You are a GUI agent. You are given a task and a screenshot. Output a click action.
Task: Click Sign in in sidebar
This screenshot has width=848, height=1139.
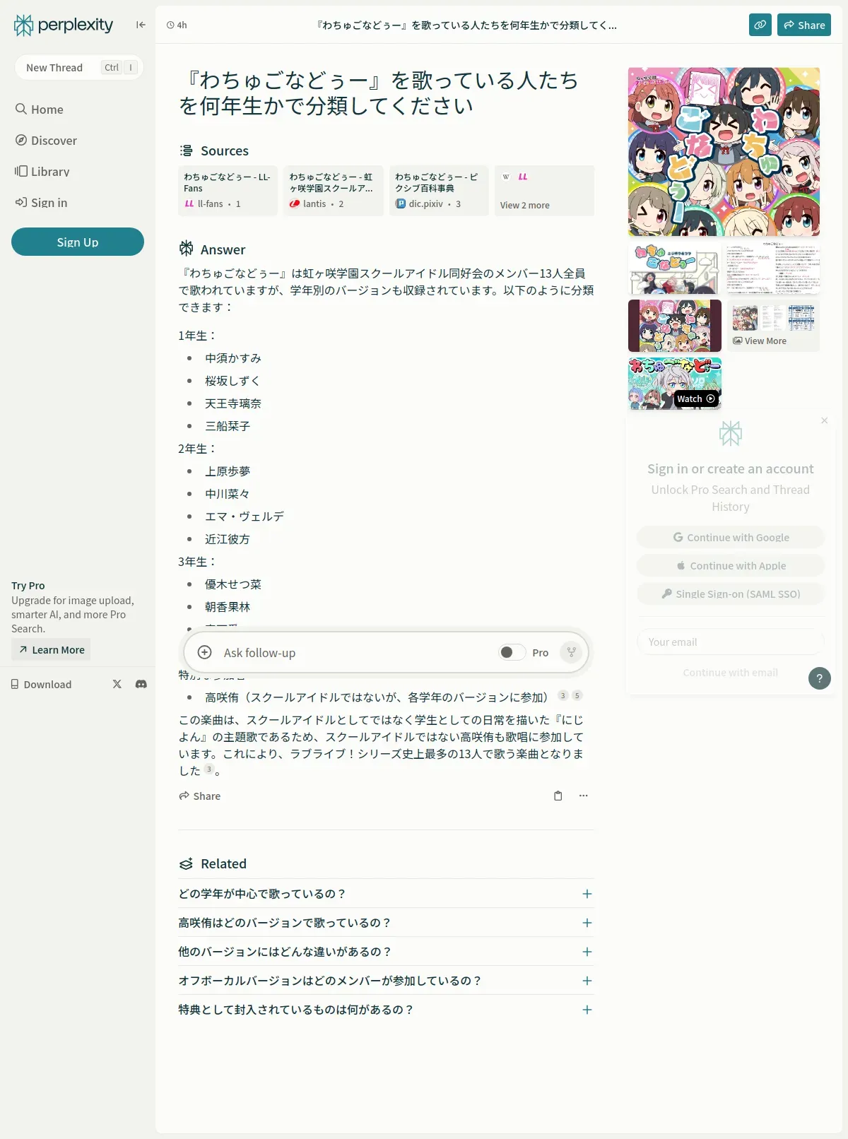[x=42, y=203]
